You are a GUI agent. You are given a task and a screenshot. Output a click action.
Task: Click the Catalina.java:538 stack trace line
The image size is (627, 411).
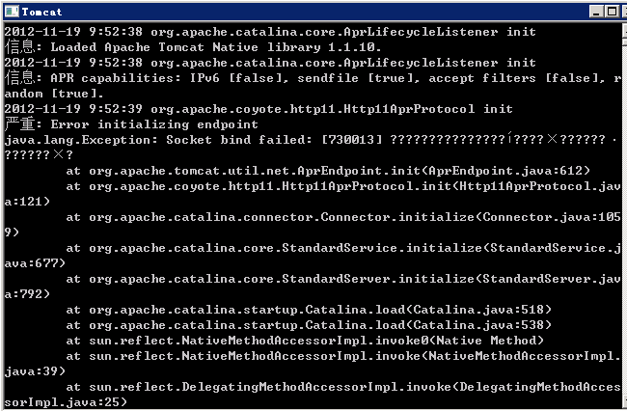[x=309, y=324]
